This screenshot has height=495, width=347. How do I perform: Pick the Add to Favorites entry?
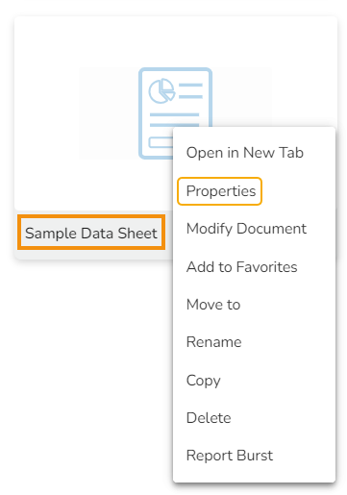[241, 267]
